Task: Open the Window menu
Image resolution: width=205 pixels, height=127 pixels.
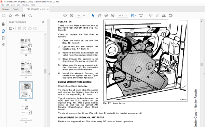Action: point(26,5)
